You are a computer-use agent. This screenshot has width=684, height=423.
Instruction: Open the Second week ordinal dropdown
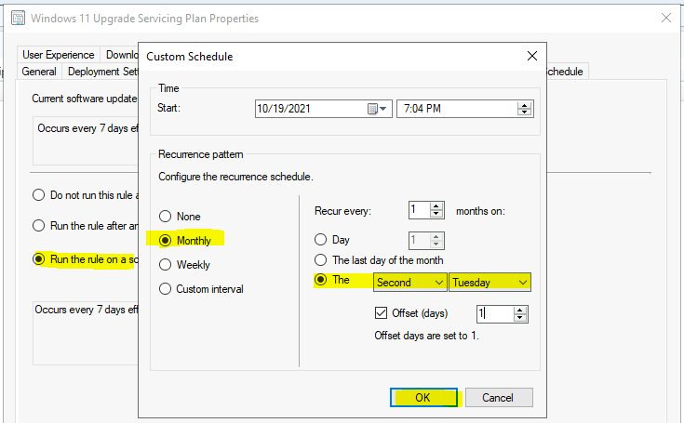[410, 283]
